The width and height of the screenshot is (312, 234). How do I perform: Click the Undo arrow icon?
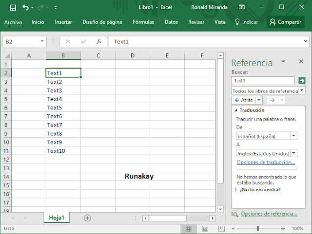tap(25, 8)
